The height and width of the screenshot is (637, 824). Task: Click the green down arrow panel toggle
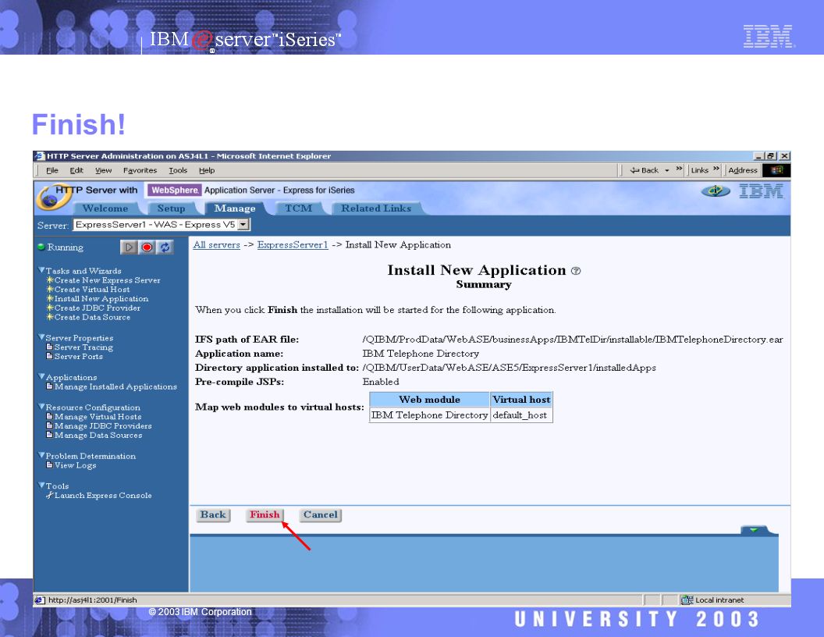(754, 530)
